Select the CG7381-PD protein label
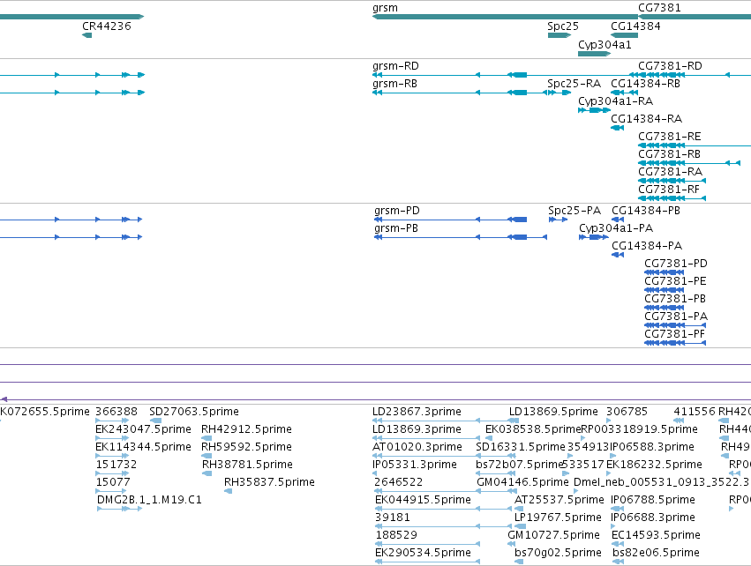This screenshot has width=751, height=566. coord(675,264)
